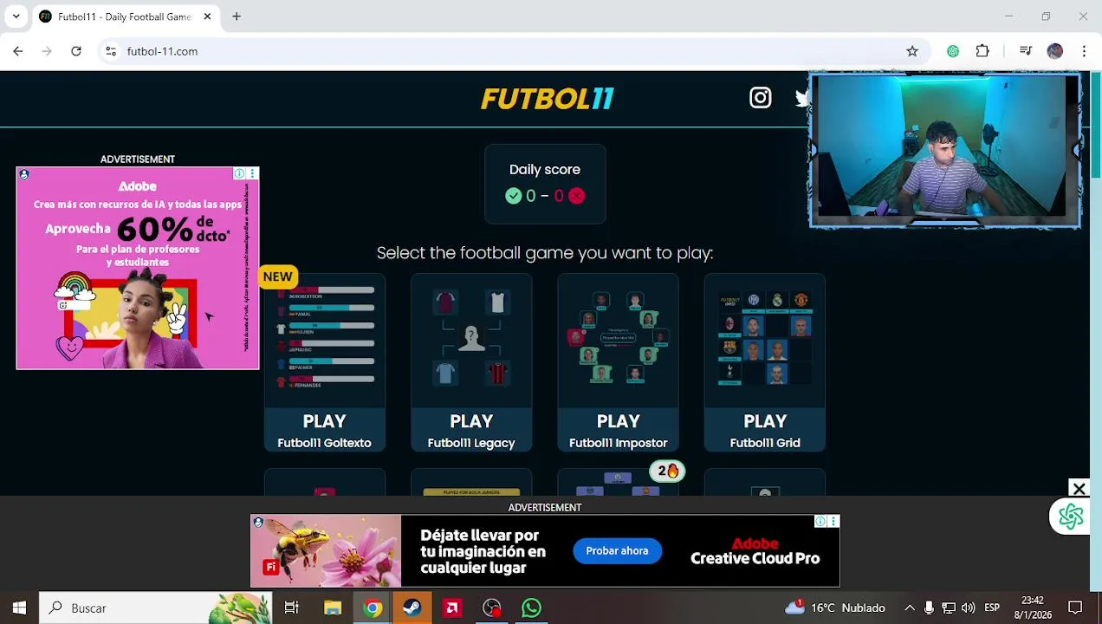Viewport: 1102px width, 624px height.
Task: Click the AdChoices icon on side ad
Action: 239,174
